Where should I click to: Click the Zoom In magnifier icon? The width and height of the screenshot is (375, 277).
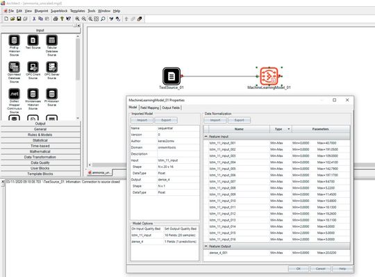tap(77, 19)
